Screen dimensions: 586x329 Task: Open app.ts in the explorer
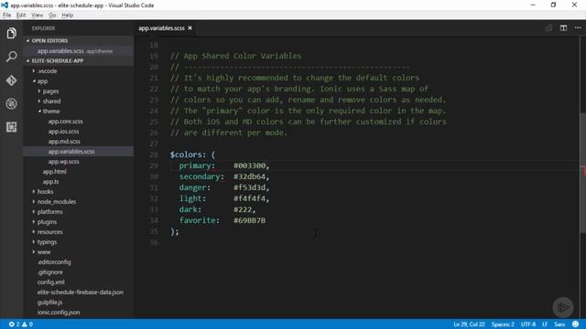[x=51, y=182]
